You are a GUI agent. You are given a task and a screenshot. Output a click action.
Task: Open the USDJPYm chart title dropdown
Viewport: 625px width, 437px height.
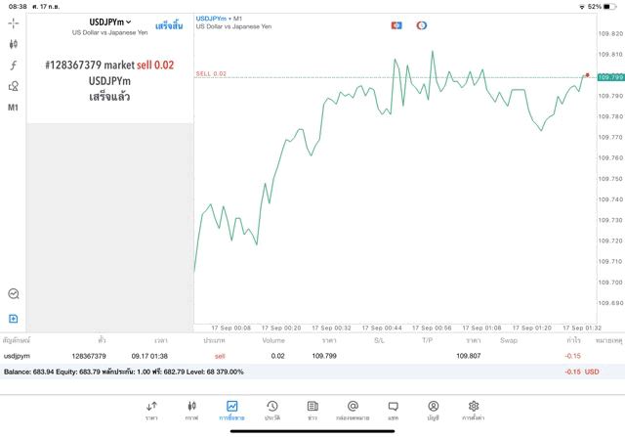point(212,18)
